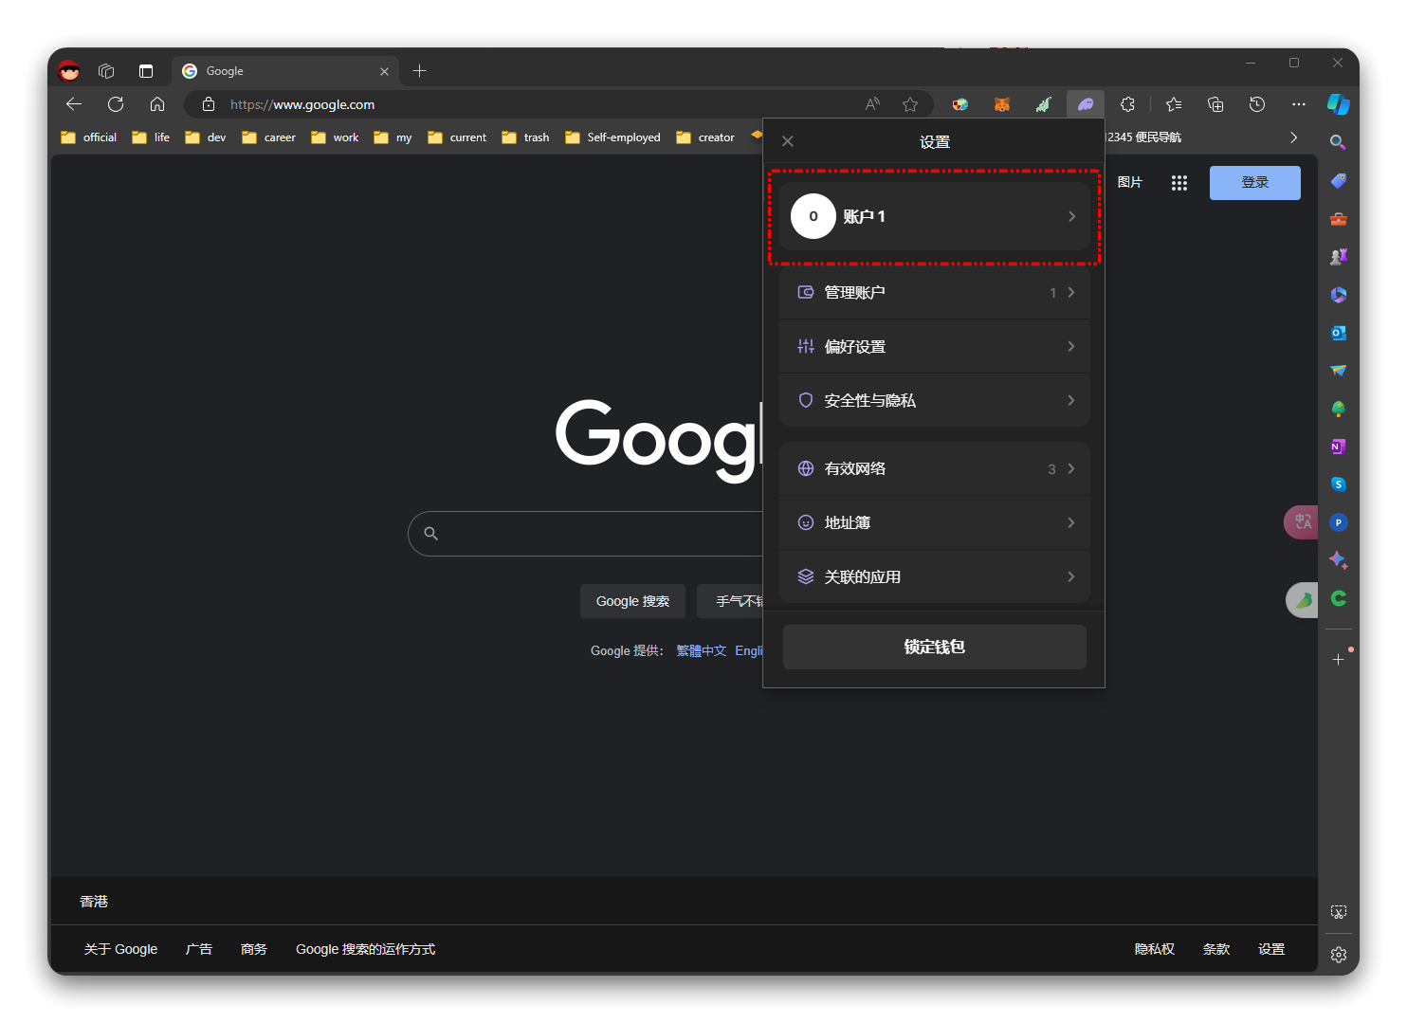Open Outlook in the sidebar

pyautogui.click(x=1338, y=333)
